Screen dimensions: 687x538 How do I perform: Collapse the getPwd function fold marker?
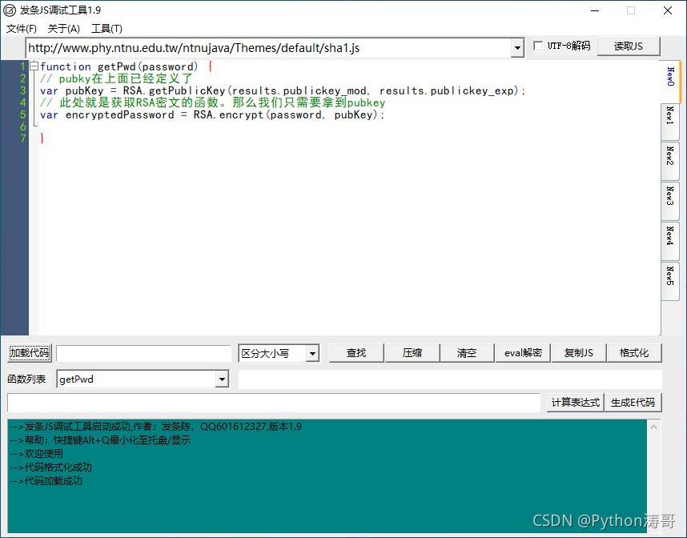pos(34,66)
